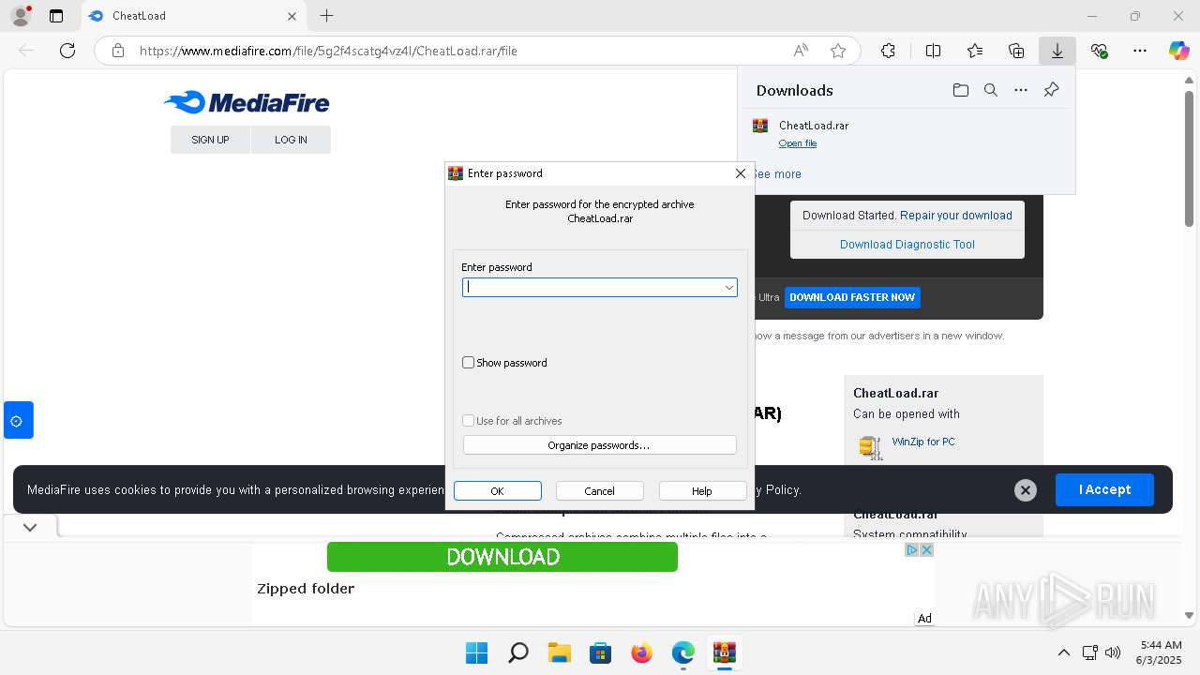Open file link for CheatLoad.rar

798,143
